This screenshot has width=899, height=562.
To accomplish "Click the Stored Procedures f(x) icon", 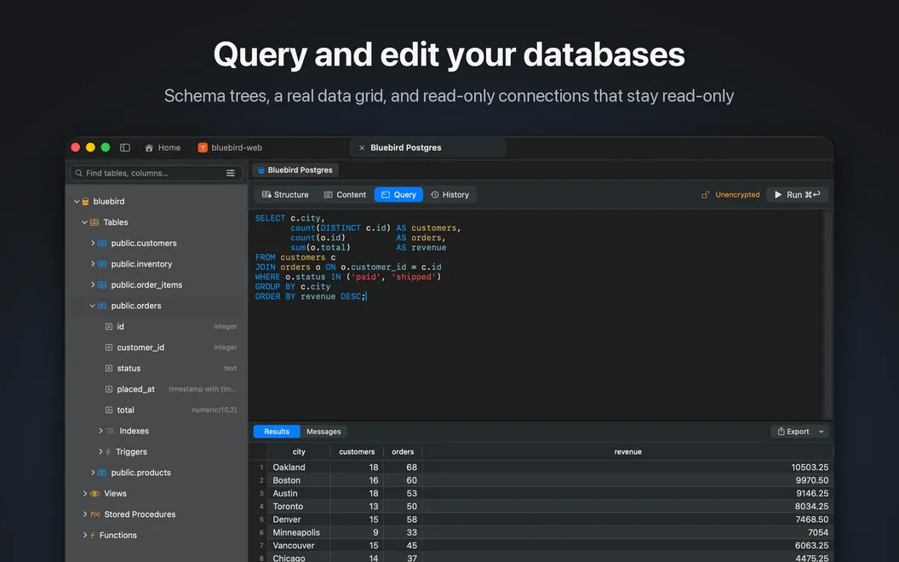I will (x=95, y=514).
